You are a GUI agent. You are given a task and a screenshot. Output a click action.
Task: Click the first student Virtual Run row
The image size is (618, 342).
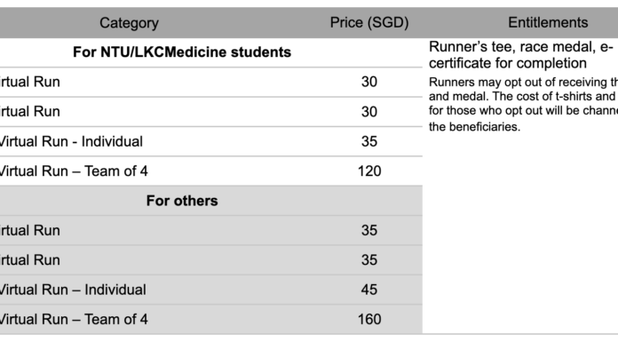coord(211,82)
